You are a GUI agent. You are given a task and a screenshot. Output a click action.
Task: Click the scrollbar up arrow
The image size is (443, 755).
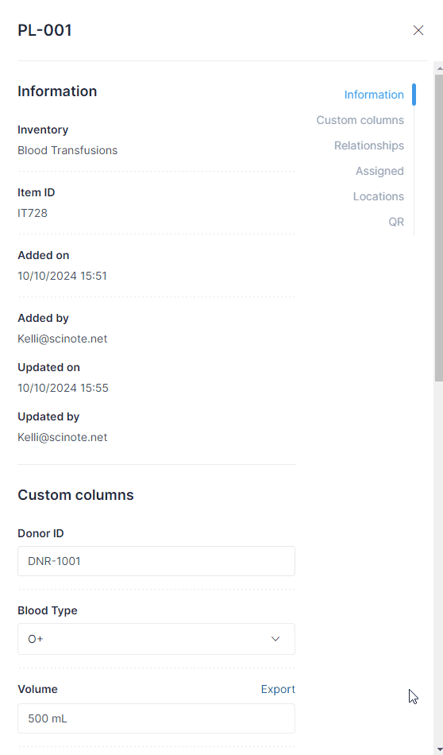438,68
